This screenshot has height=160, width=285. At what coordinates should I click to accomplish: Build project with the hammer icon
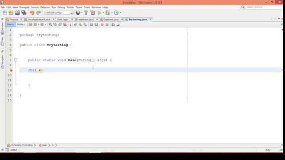click(86, 13)
